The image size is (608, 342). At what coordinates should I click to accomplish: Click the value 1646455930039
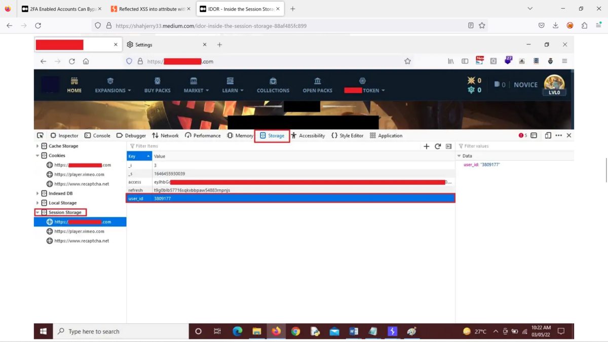170,174
